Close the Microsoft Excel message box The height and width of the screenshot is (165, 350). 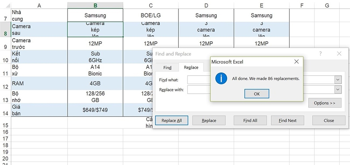(x=296, y=61)
